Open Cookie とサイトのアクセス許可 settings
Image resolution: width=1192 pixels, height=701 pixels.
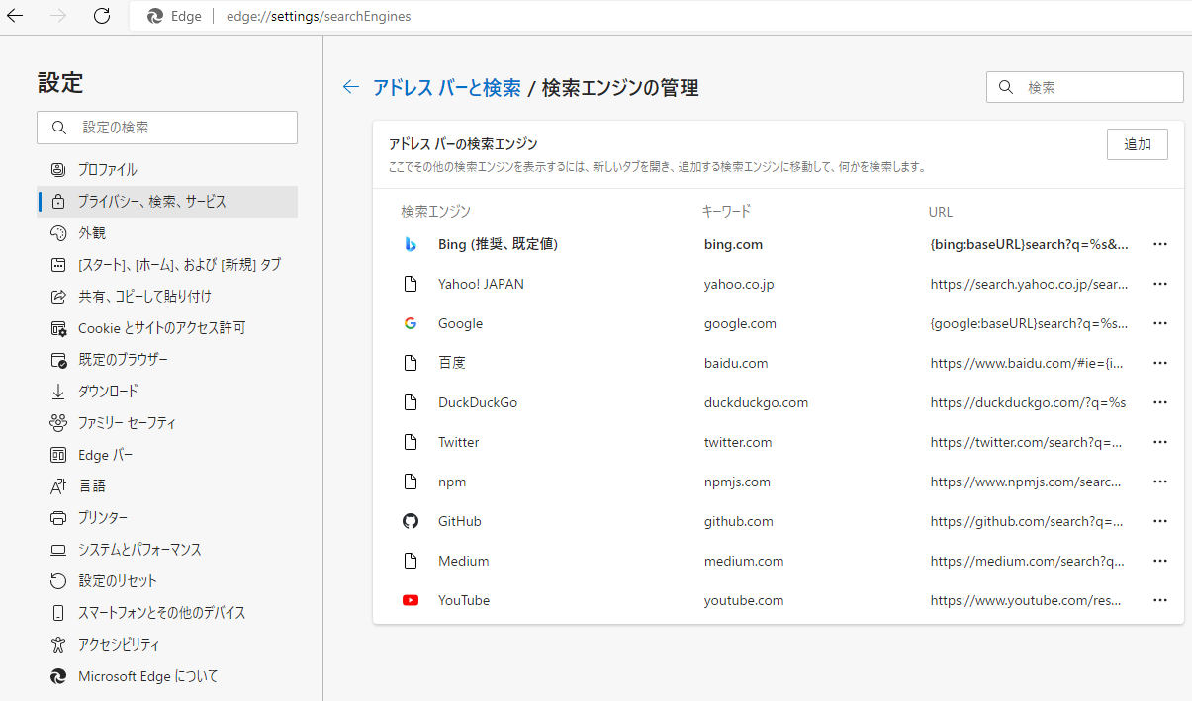pos(167,327)
